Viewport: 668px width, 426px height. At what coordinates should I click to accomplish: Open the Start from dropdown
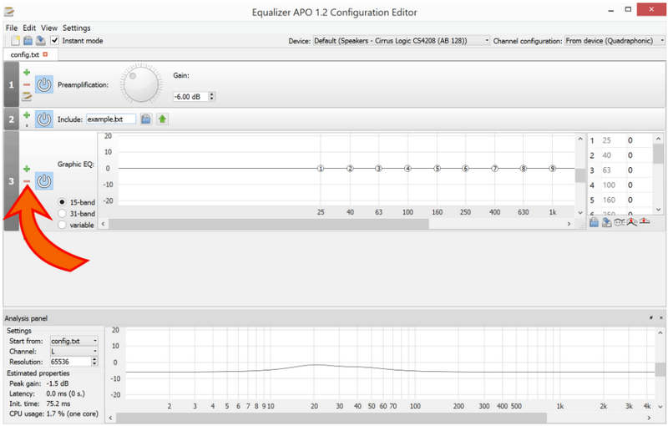pyautogui.click(x=74, y=342)
